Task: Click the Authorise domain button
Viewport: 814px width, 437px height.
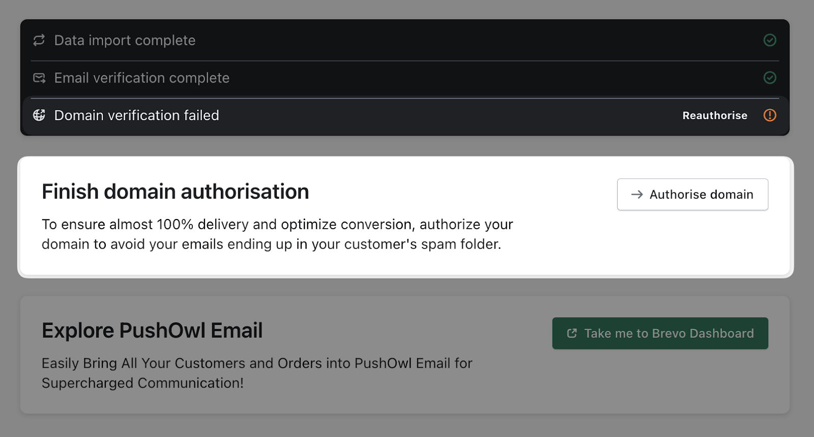Action: pyautogui.click(x=692, y=194)
